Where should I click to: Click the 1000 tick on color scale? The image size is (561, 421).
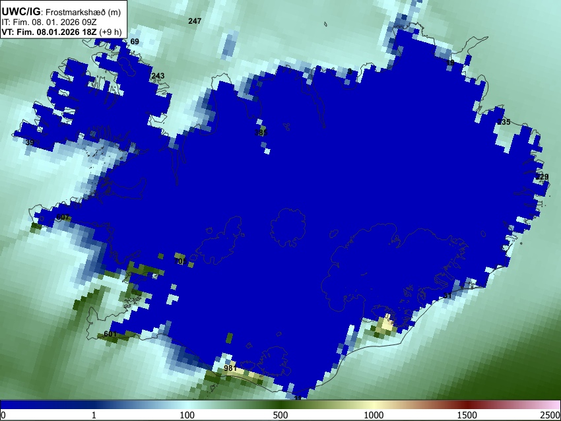[374, 415]
